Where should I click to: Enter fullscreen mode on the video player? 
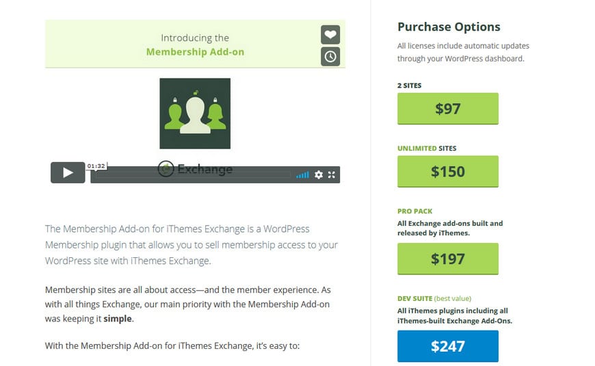click(332, 174)
